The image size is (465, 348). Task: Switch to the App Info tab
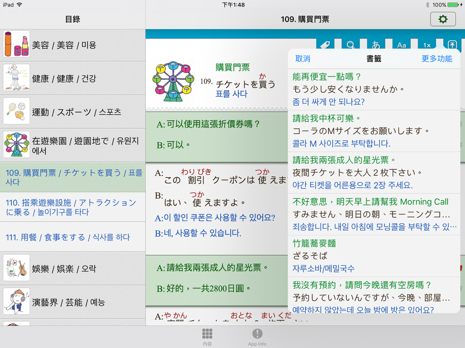pos(257,337)
